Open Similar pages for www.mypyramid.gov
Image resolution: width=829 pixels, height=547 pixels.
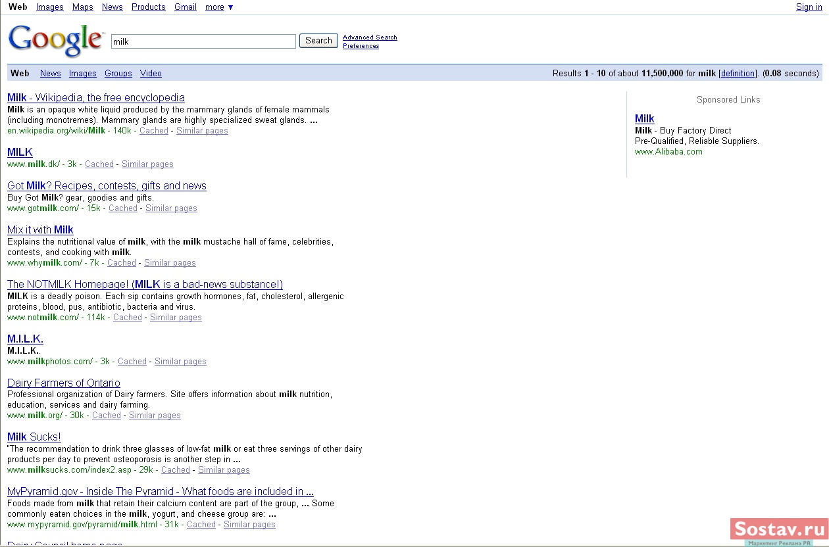click(x=249, y=525)
